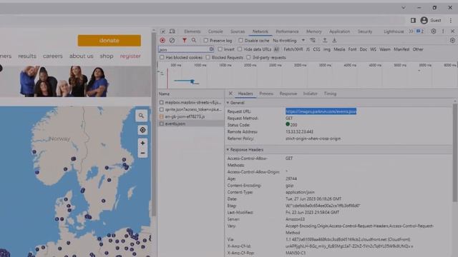This screenshot has height=257, width=458.
Task: Toggle the red filter funnel icon
Action: coord(185,41)
